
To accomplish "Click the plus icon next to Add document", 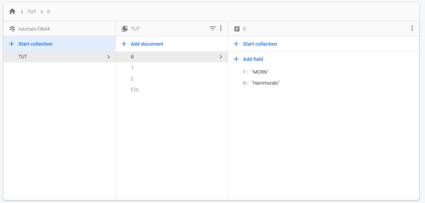I will point(124,44).
